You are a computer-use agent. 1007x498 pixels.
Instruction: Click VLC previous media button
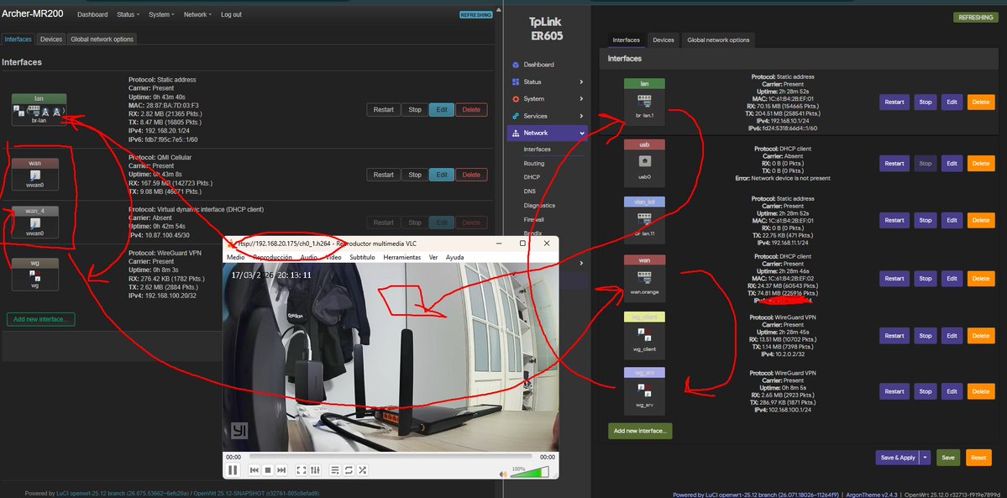click(254, 470)
